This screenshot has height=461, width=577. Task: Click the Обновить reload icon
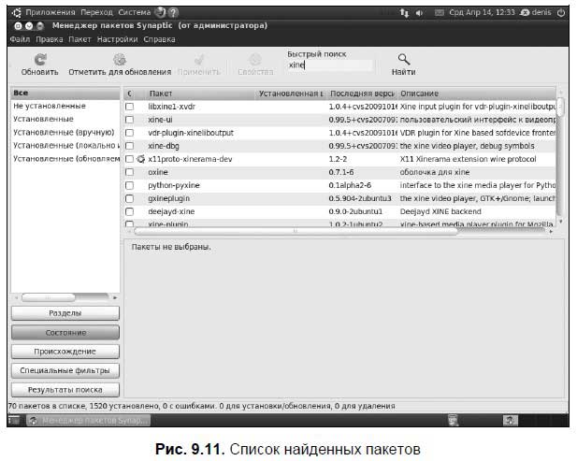[x=40, y=59]
